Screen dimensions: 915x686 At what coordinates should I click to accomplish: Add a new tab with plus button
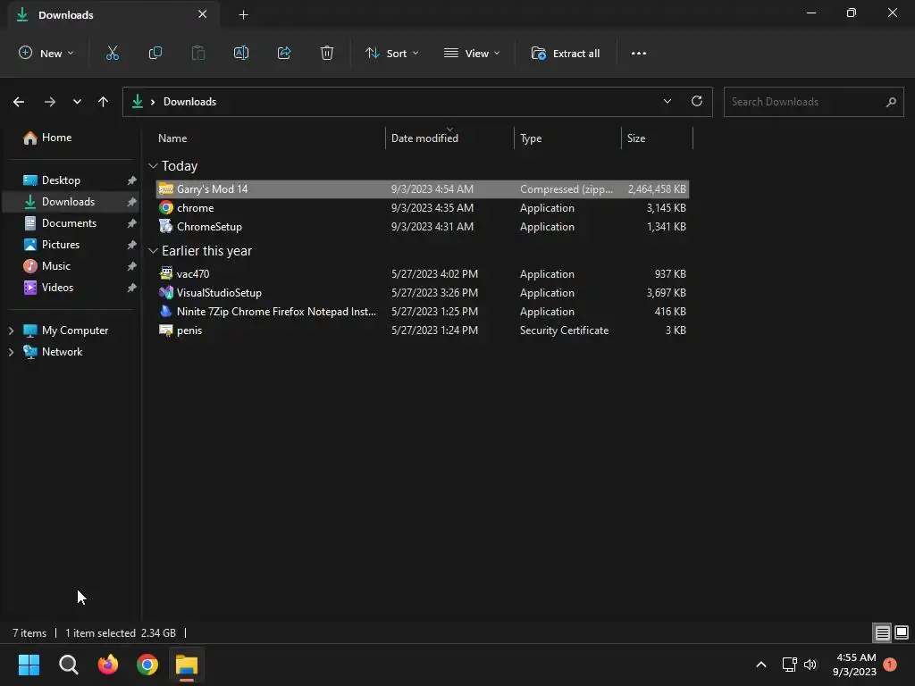click(x=243, y=15)
